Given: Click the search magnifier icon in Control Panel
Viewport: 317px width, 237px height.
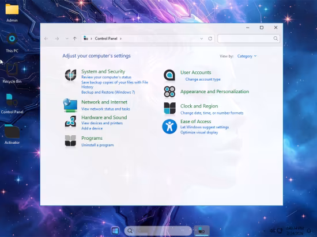Looking at the screenshot, I should pyautogui.click(x=276, y=39).
